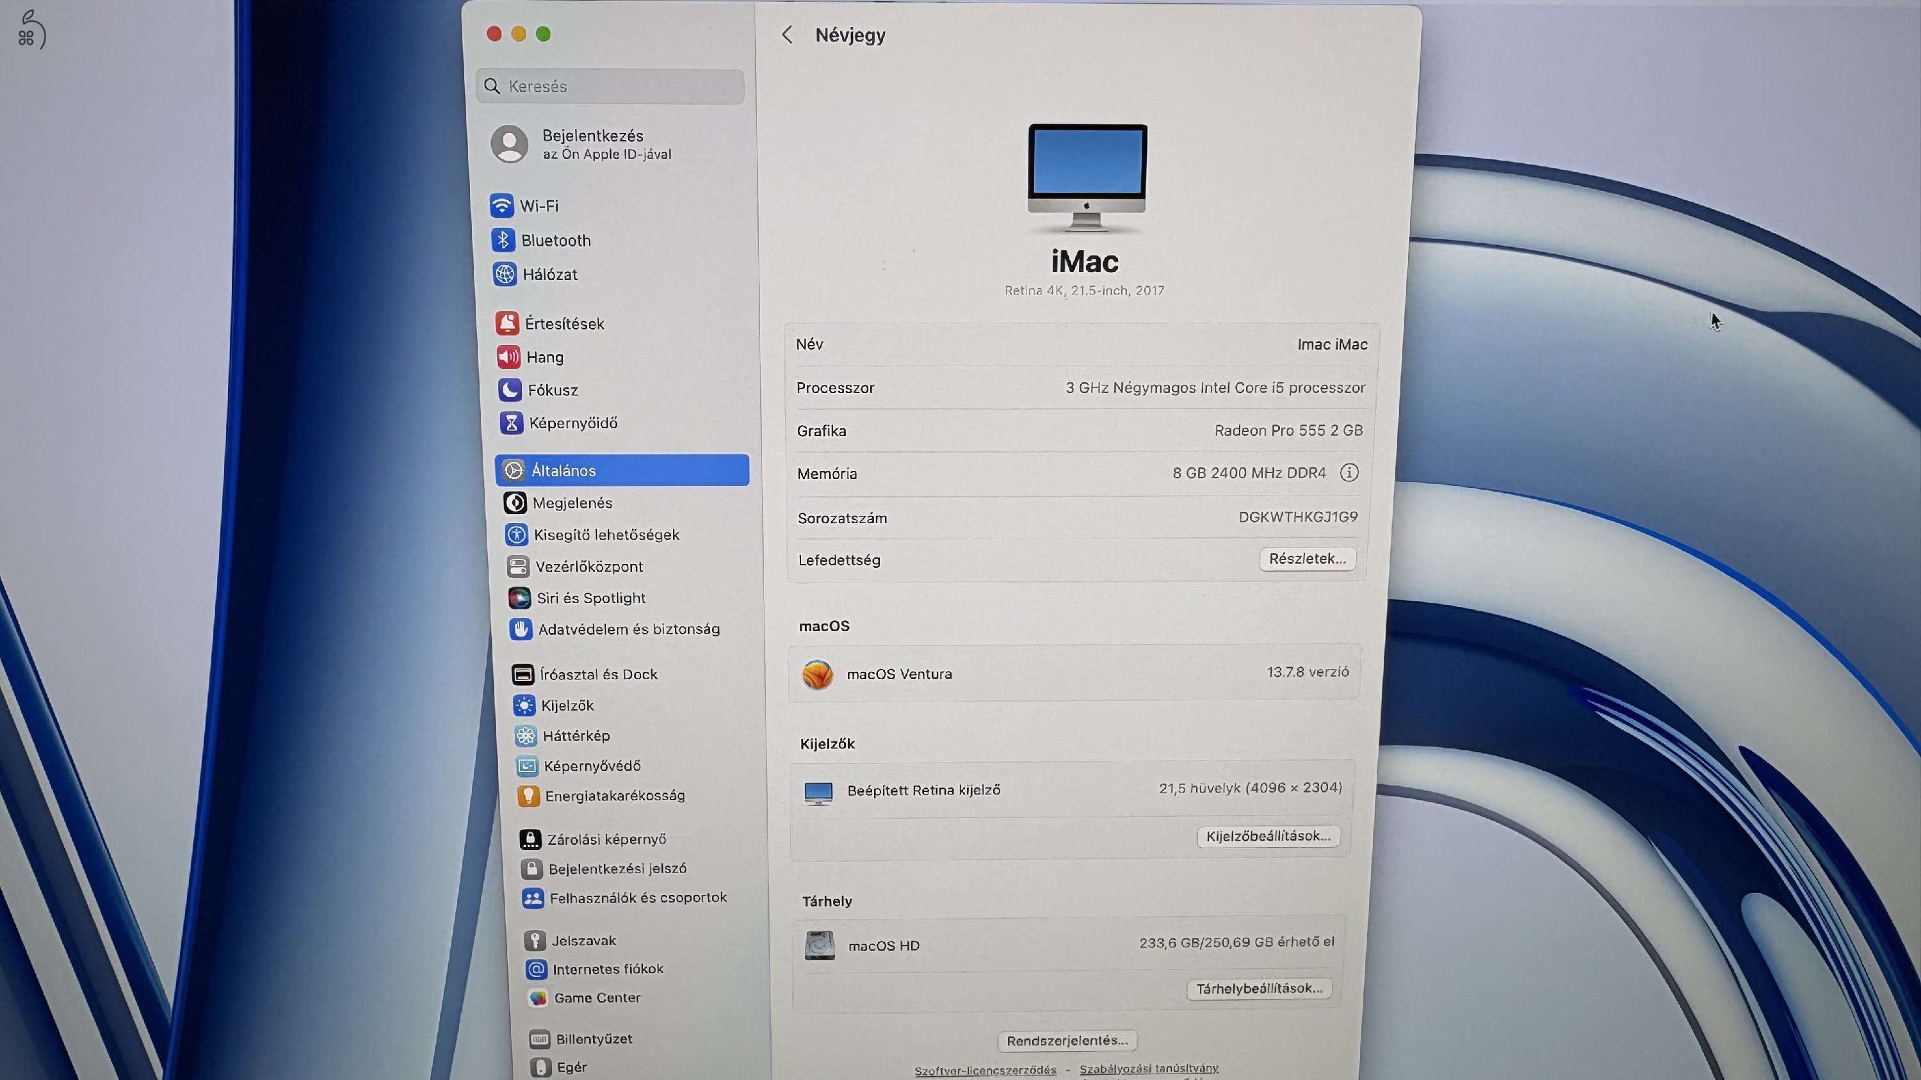Click the Részletek button for Lefedettség
Image resolution: width=1921 pixels, height=1080 pixels.
tap(1306, 558)
